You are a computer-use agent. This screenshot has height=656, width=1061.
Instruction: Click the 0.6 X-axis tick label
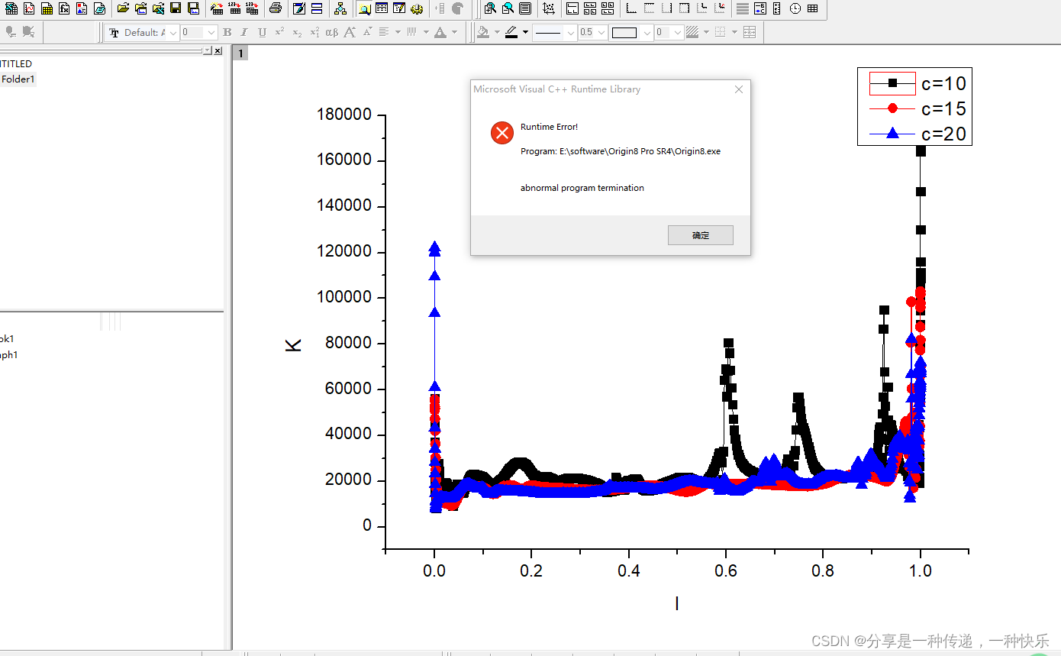pyautogui.click(x=726, y=570)
